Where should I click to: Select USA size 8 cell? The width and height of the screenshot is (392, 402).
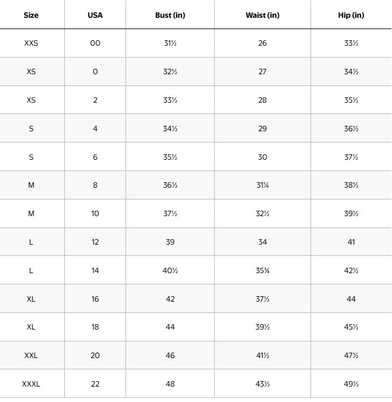point(95,185)
